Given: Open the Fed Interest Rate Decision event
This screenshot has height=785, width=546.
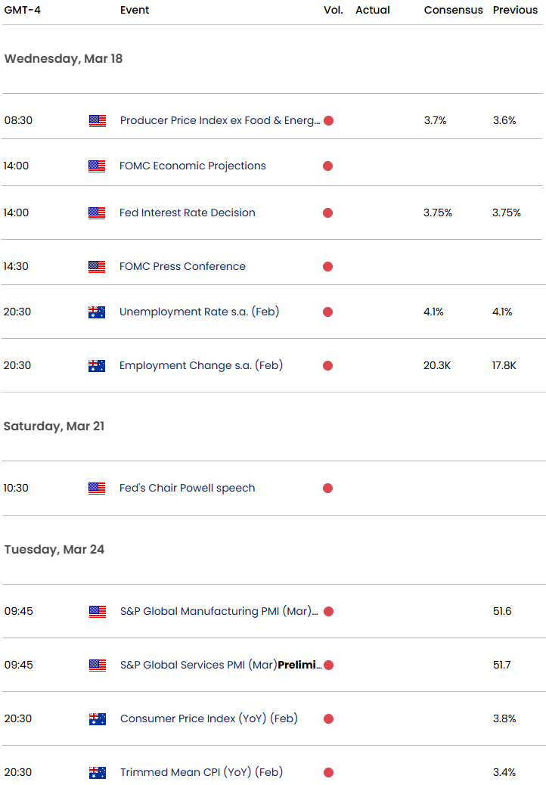Looking at the screenshot, I should [x=188, y=213].
